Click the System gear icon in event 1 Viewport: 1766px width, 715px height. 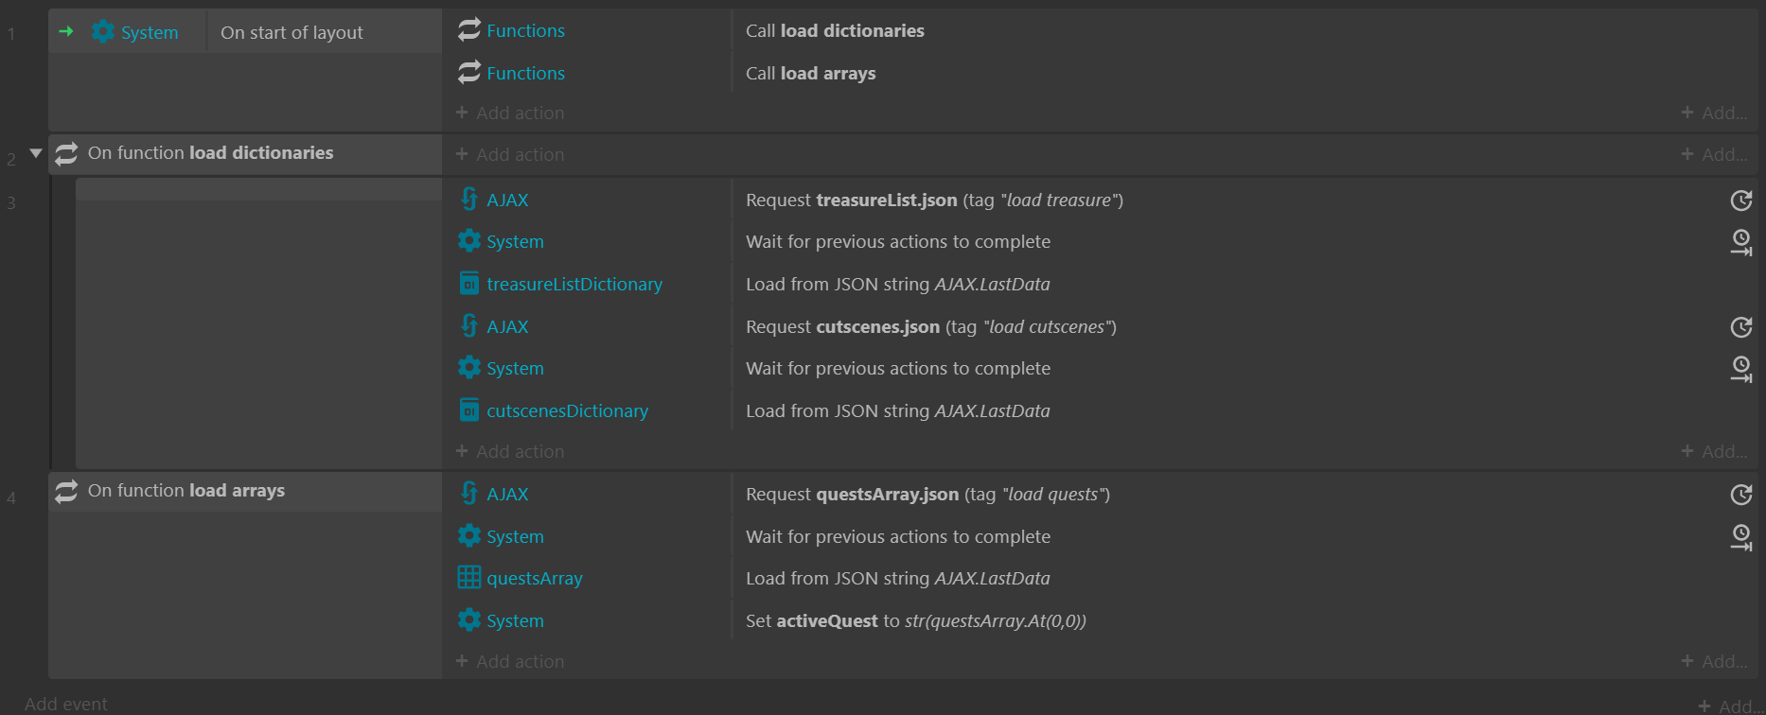[x=103, y=32]
